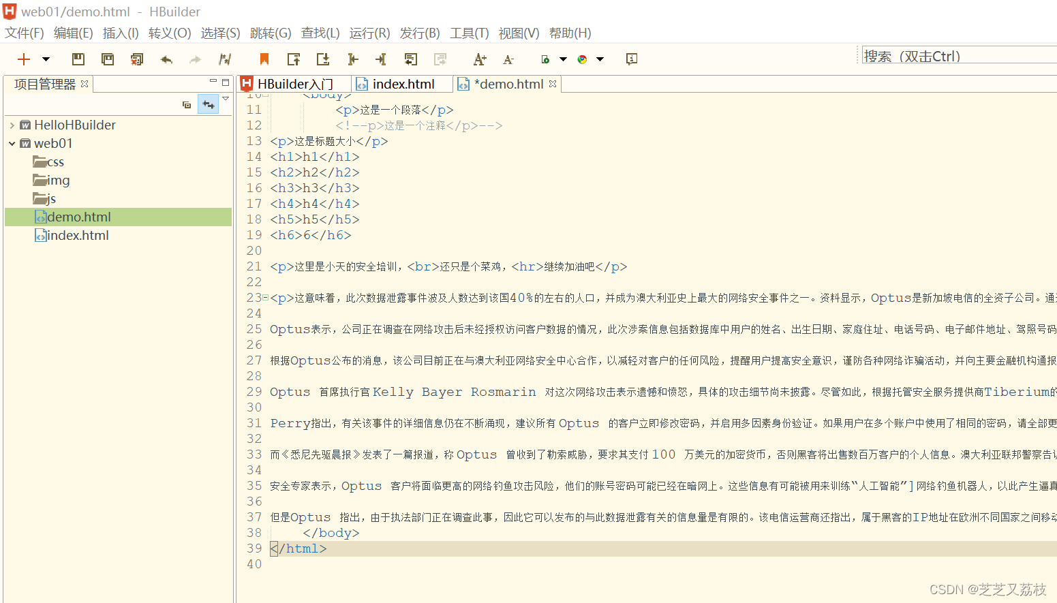Increase font size with A+ icon
This screenshot has height=603, width=1057.
[x=480, y=59]
